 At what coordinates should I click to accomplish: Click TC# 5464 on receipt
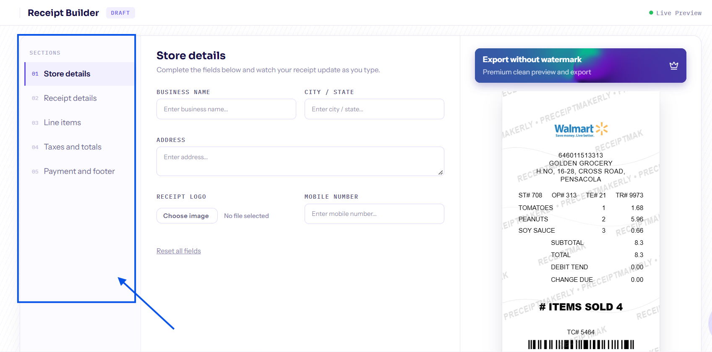581,332
